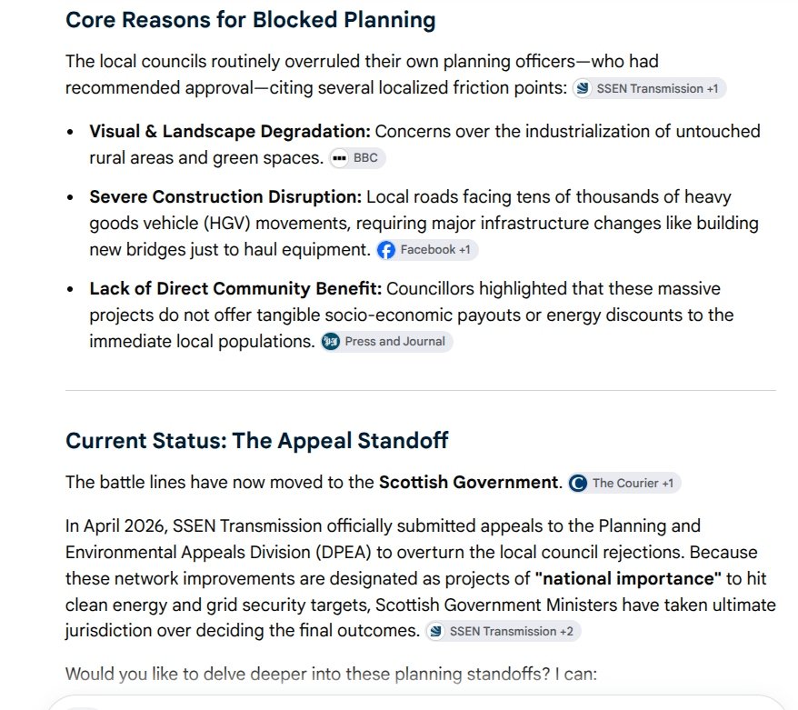
Task: Click the "Core Reasons for Blocked Planning" heading
Action: tap(250, 20)
